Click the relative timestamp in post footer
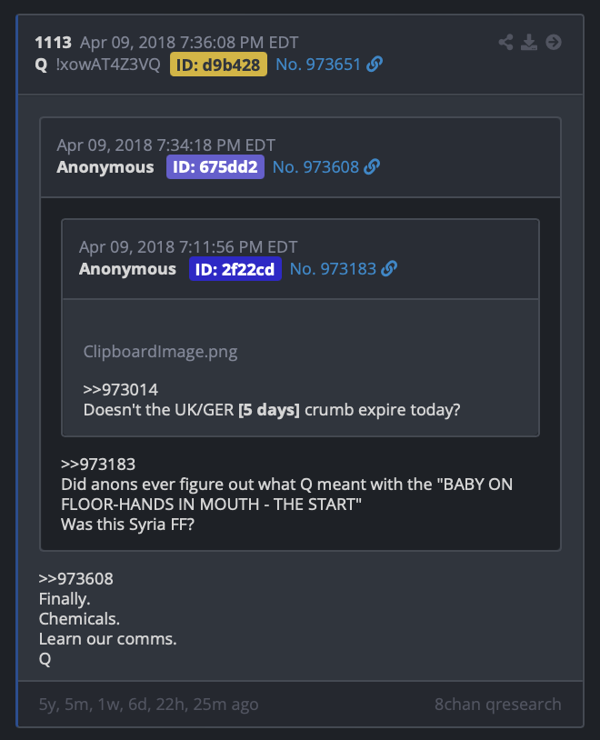 (148, 705)
